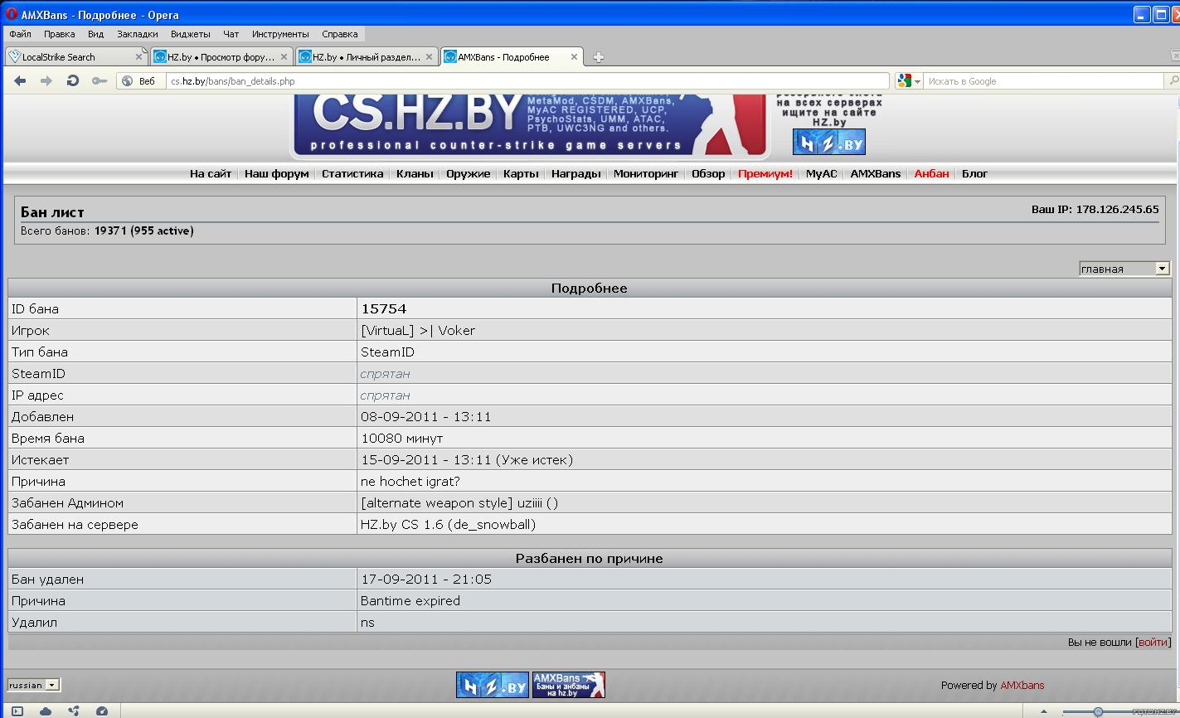
Task: Click the Bantime expired reason text
Action: pyautogui.click(x=410, y=600)
